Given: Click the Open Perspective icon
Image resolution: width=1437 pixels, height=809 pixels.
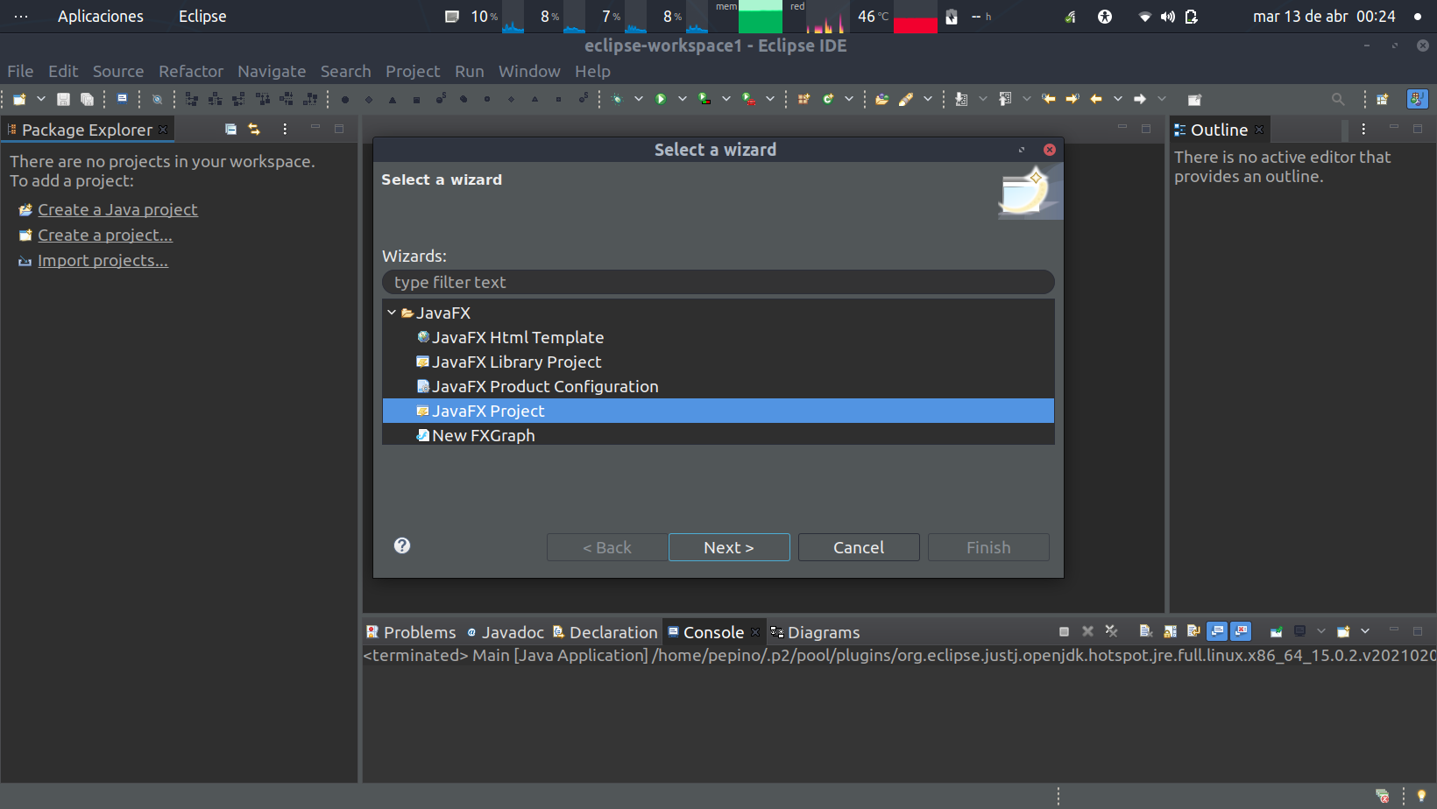Looking at the screenshot, I should (x=1383, y=100).
